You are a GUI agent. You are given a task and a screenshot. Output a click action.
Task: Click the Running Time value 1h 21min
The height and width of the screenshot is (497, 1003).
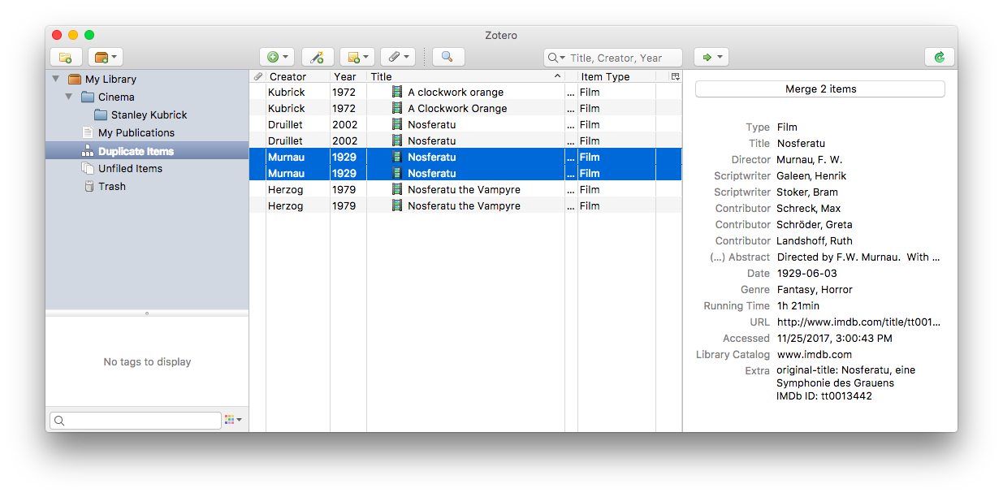click(x=798, y=305)
